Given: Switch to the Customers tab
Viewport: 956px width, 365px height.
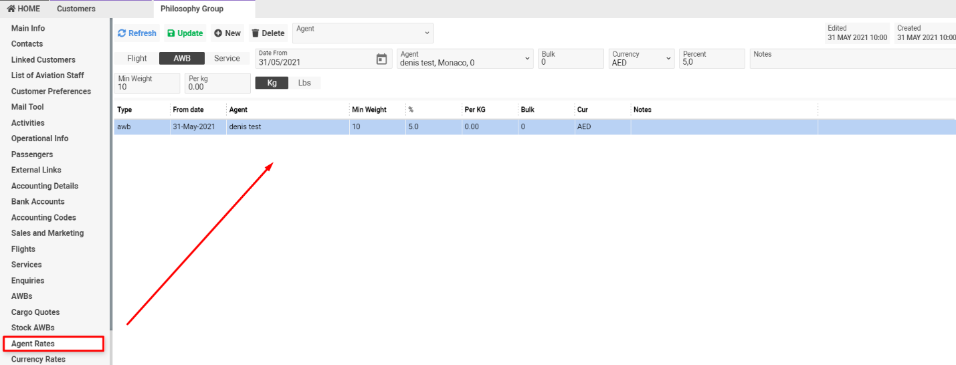Looking at the screenshot, I should (x=76, y=9).
